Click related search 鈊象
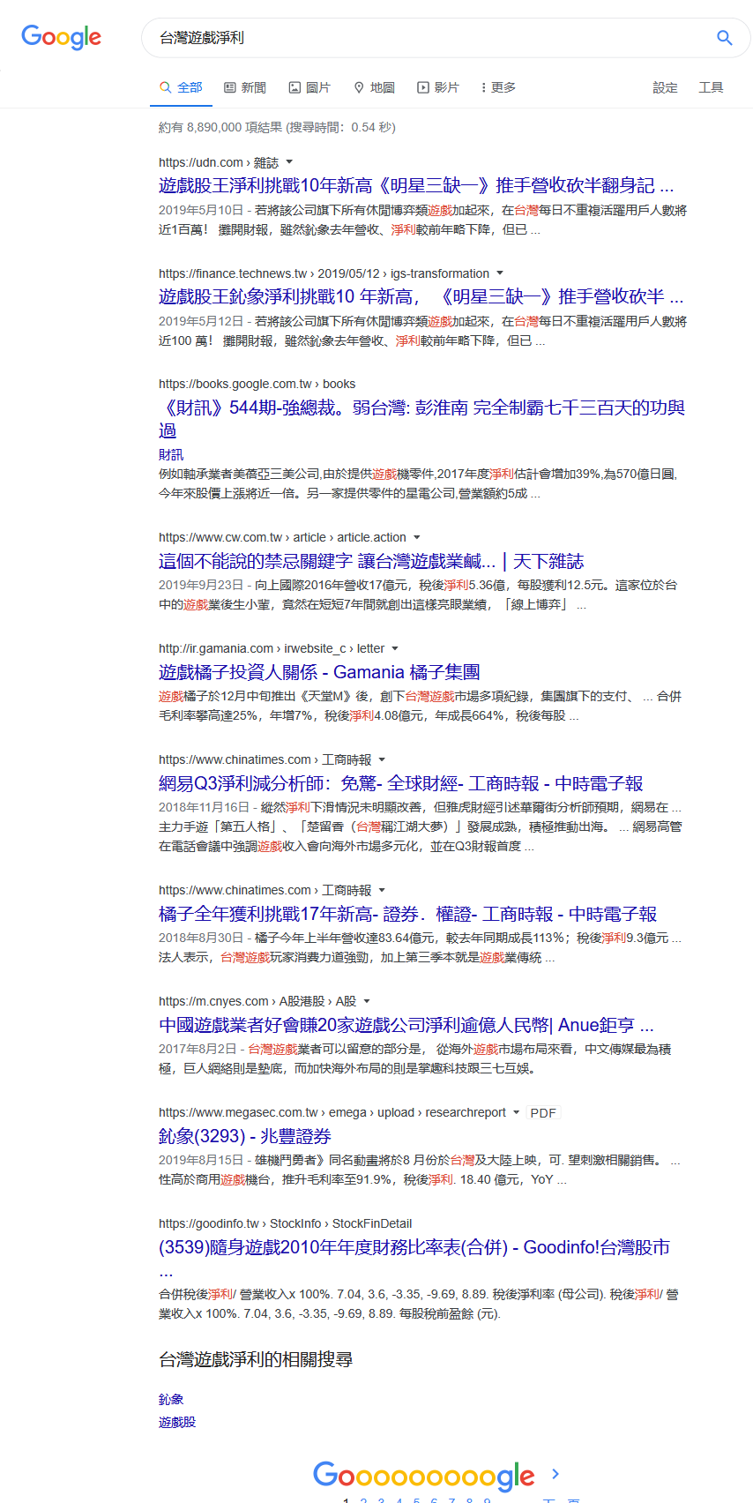This screenshot has width=753, height=1503. (x=171, y=1399)
